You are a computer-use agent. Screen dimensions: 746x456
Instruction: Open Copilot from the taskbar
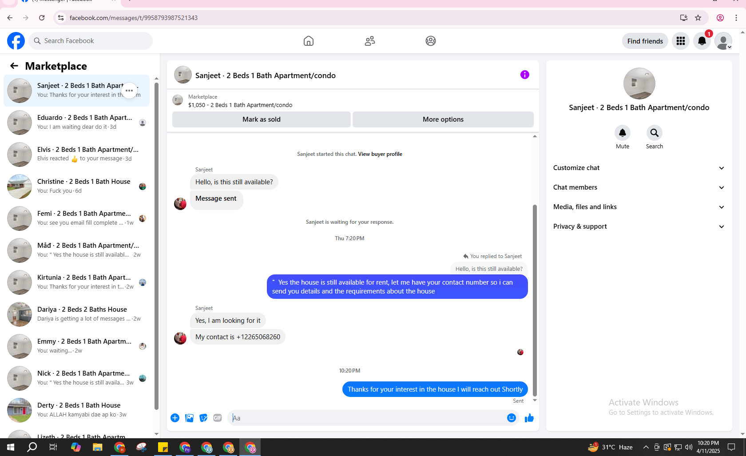[x=76, y=447]
